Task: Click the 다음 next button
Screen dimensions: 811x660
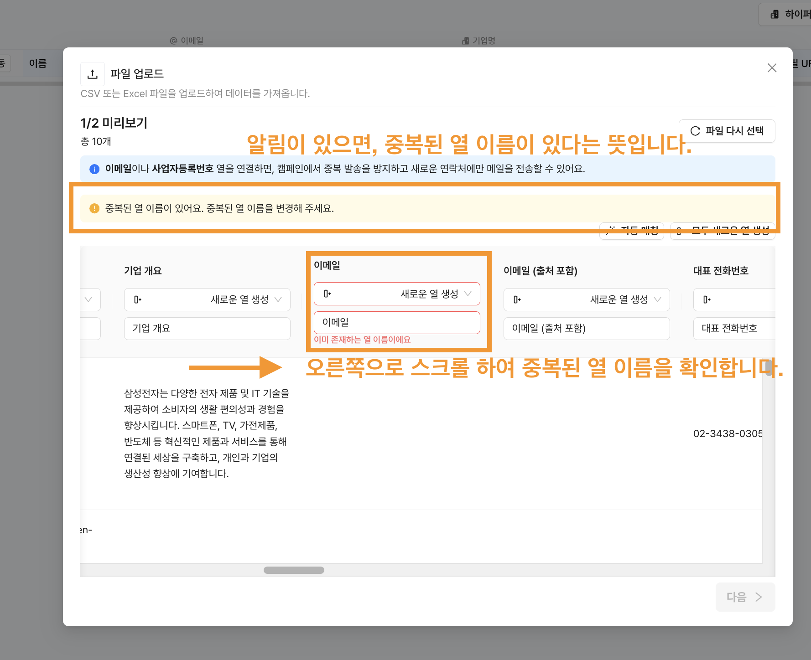Action: [x=745, y=597]
